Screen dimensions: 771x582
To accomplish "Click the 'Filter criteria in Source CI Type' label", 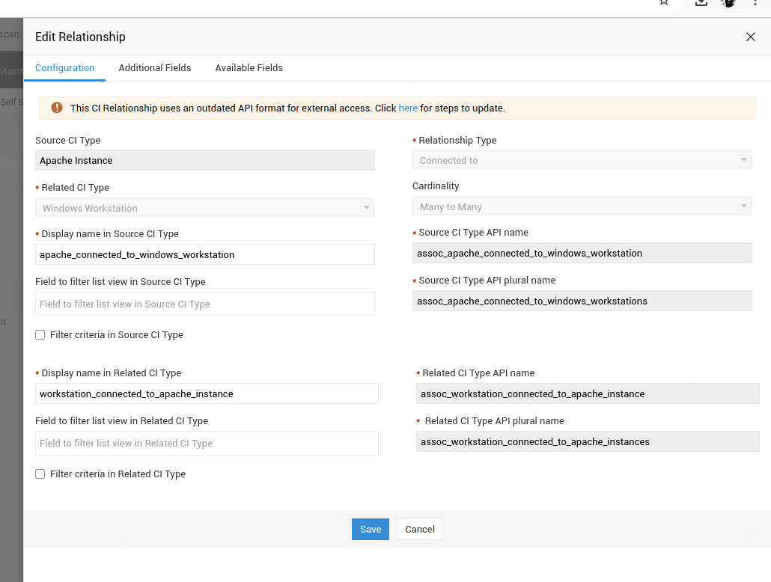I will 117,334.
